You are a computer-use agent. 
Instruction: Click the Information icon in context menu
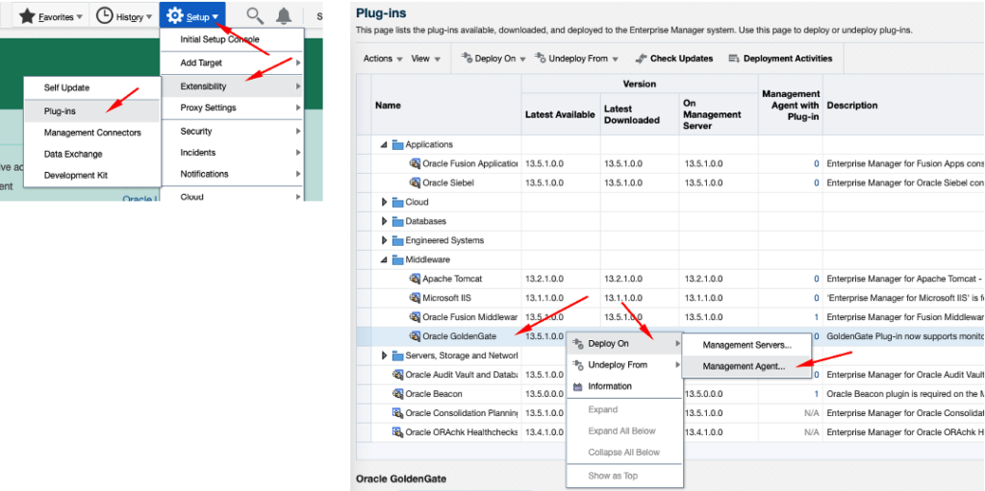coord(578,387)
